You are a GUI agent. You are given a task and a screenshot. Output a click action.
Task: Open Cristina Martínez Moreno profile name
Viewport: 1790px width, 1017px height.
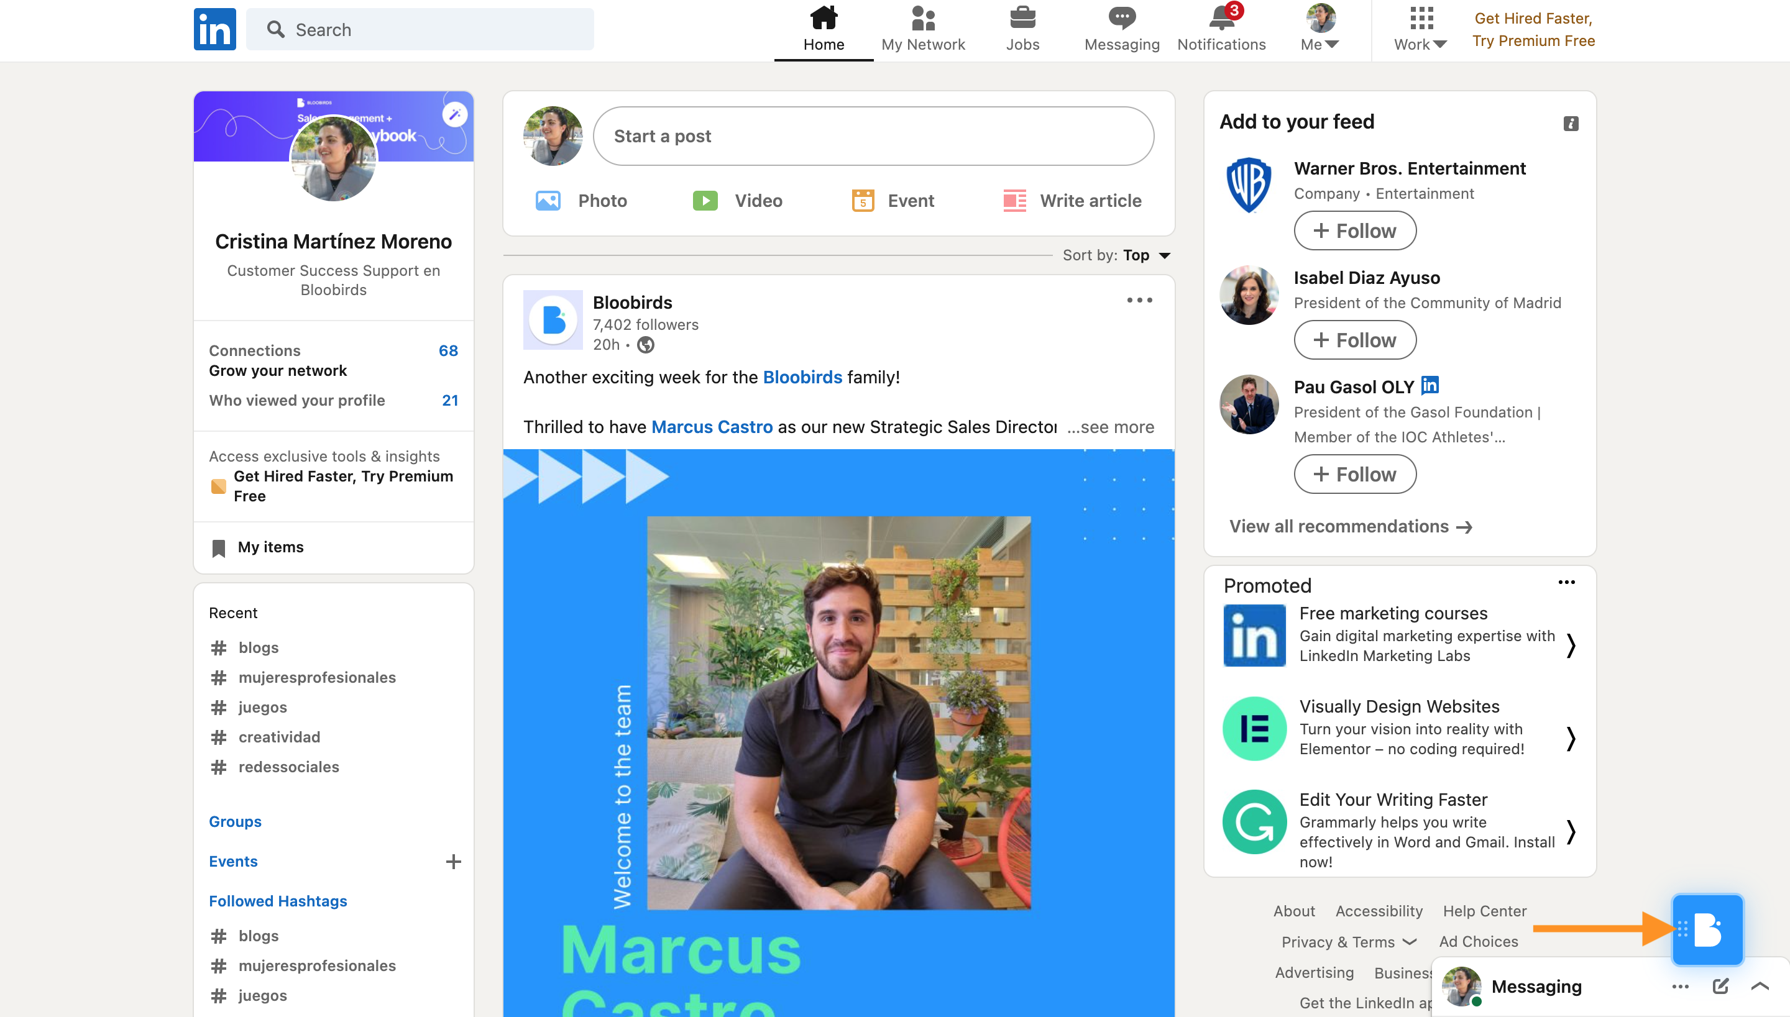point(333,241)
